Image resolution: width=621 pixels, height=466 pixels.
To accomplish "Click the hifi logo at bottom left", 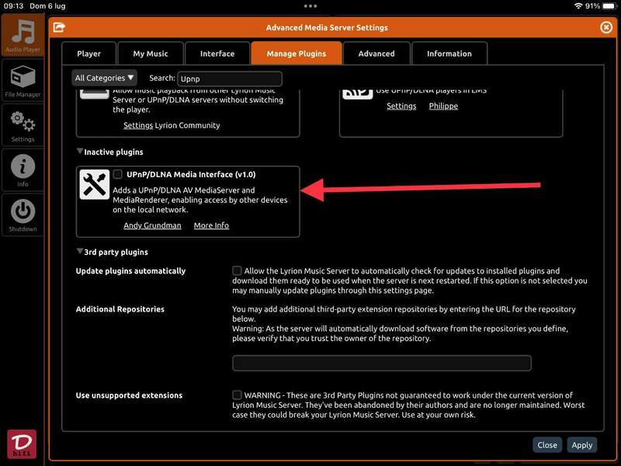I will 22,443.
